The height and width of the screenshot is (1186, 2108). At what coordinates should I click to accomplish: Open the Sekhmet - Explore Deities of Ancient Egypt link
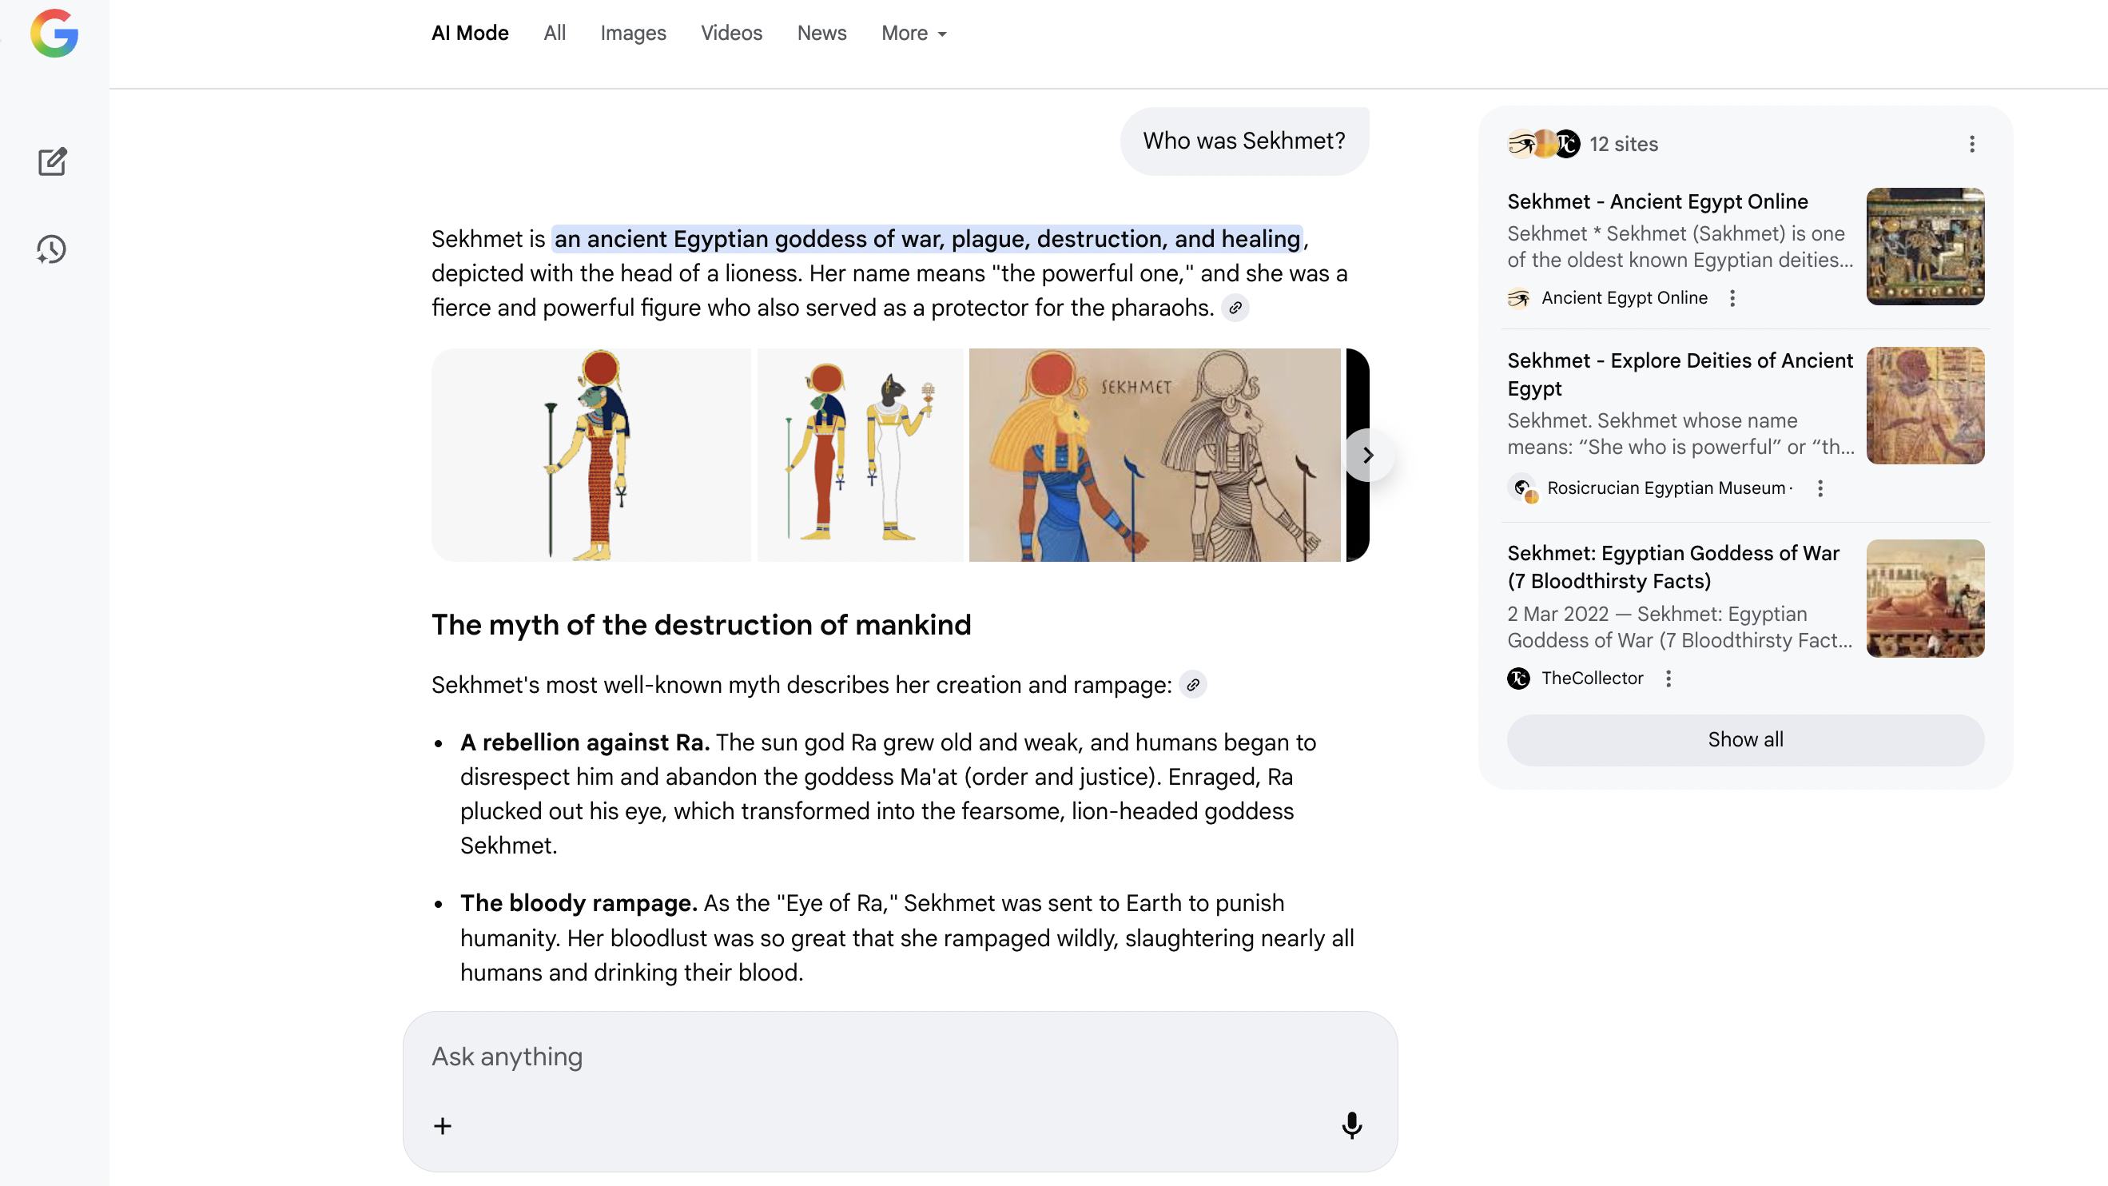tap(1680, 374)
